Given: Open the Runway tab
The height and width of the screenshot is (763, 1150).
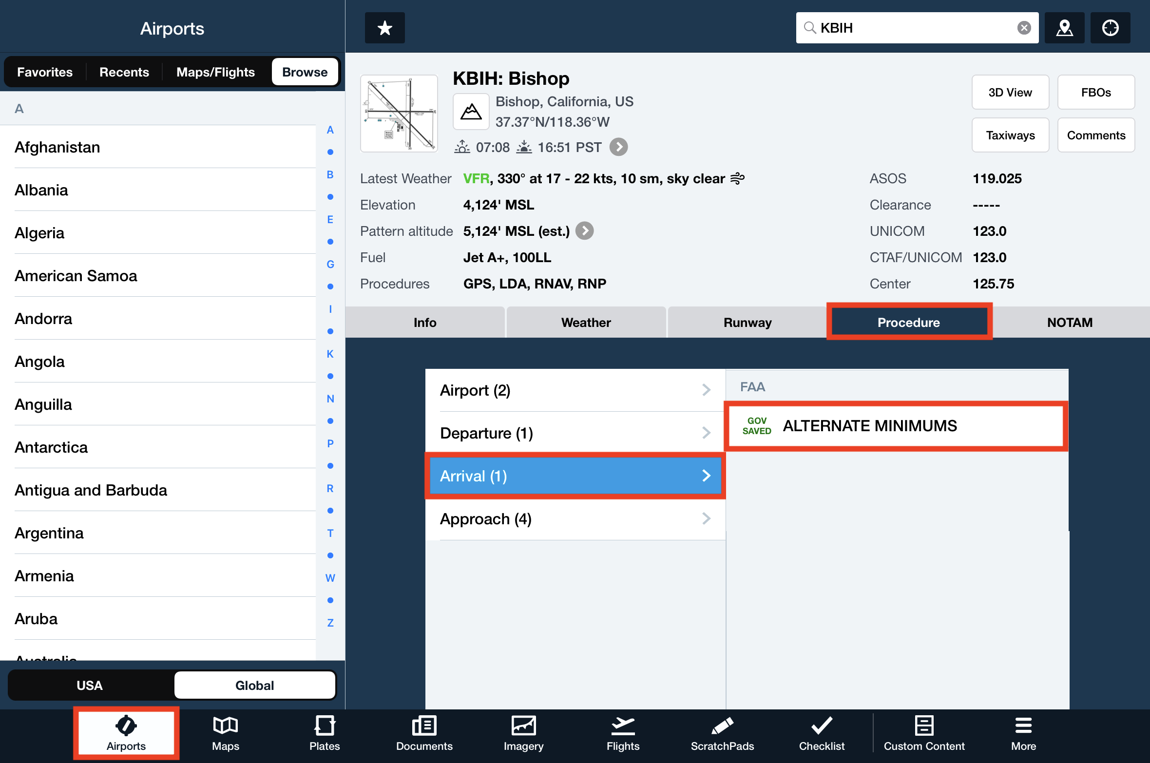Looking at the screenshot, I should 747,323.
